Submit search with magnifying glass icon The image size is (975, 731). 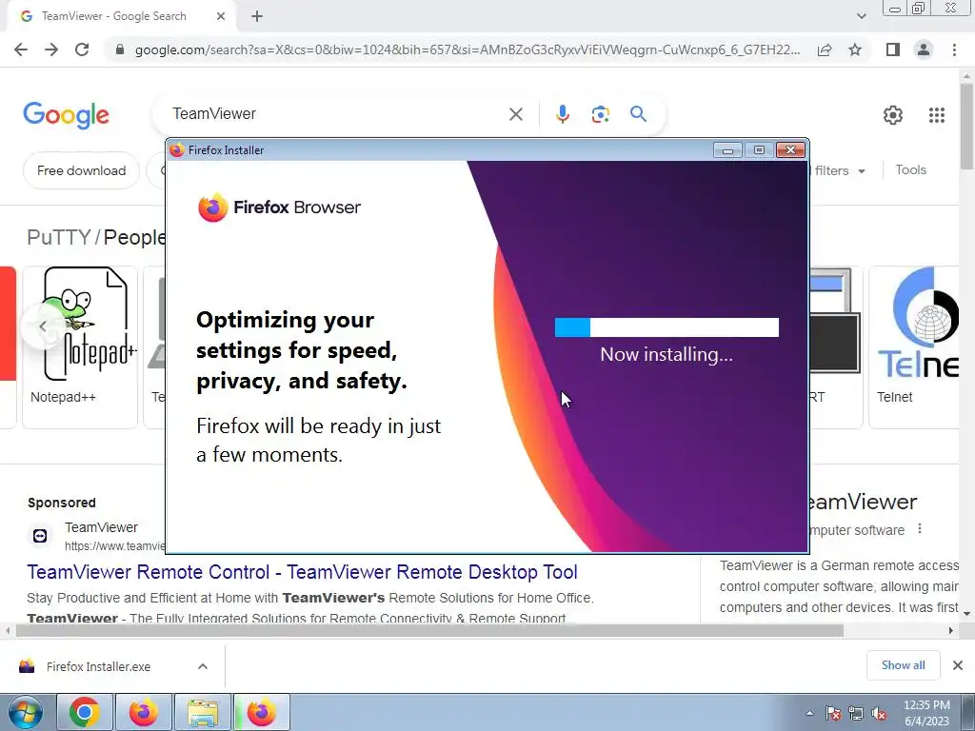click(x=638, y=114)
